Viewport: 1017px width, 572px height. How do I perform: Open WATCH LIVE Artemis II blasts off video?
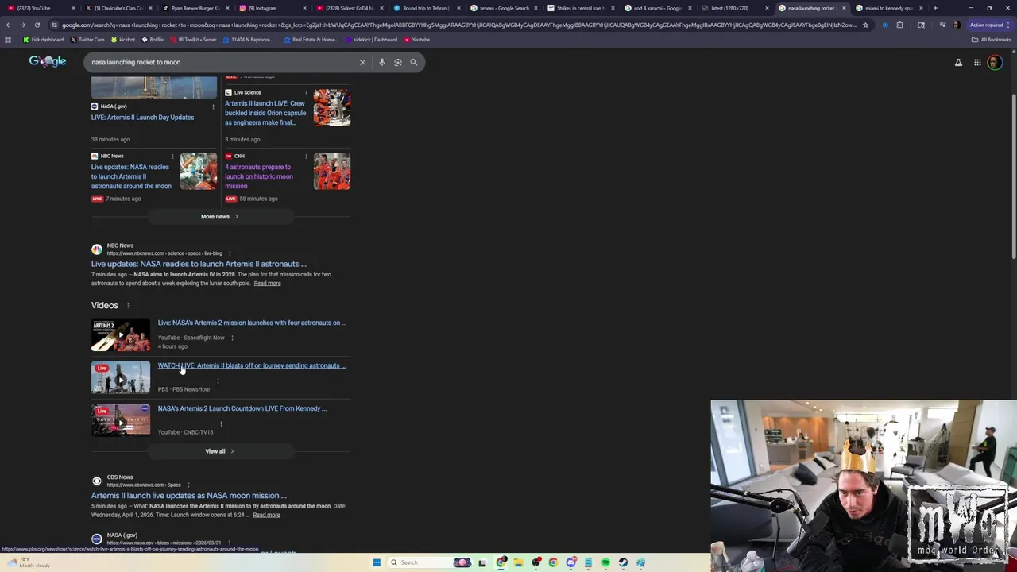click(x=252, y=365)
